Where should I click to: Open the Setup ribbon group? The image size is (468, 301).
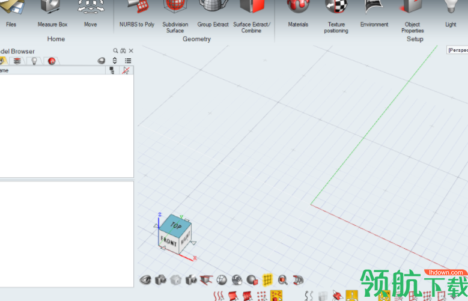(415, 39)
